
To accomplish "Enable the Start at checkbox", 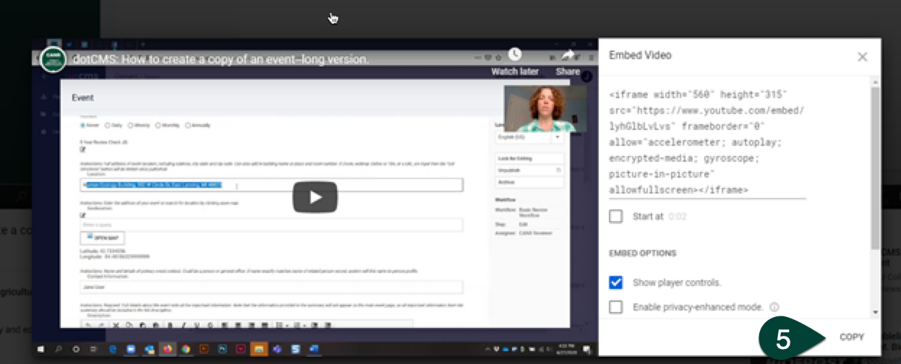I will [x=615, y=216].
